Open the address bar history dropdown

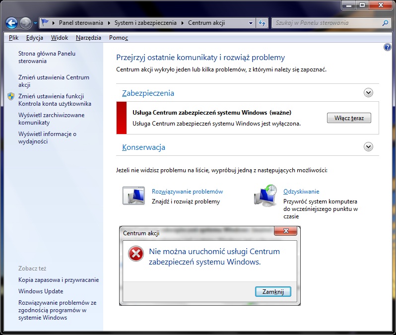coord(251,23)
